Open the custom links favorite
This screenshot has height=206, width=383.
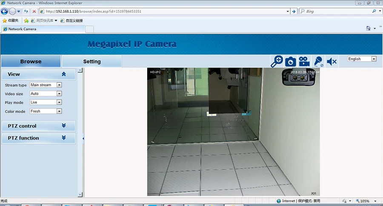[x=71, y=20]
